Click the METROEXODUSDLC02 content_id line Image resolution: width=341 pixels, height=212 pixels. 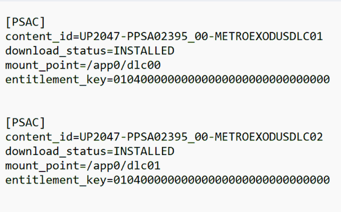[x=164, y=137]
